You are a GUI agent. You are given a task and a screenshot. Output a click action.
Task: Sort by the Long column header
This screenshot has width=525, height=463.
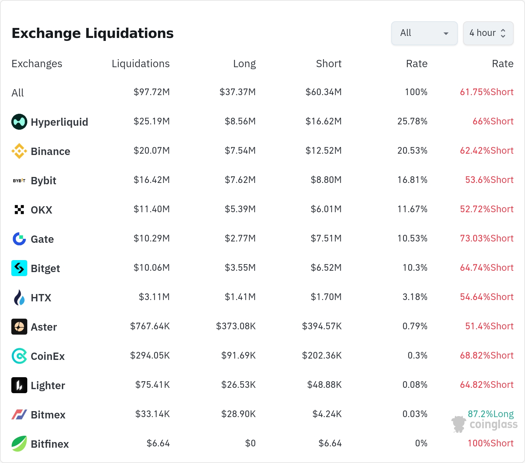tap(244, 64)
